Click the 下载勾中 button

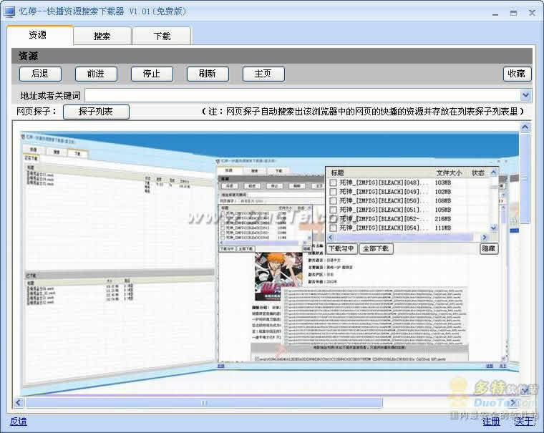point(341,249)
